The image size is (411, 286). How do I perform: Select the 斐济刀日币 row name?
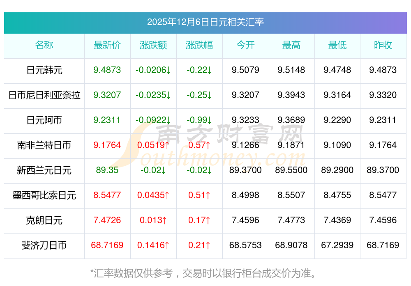point(44,245)
